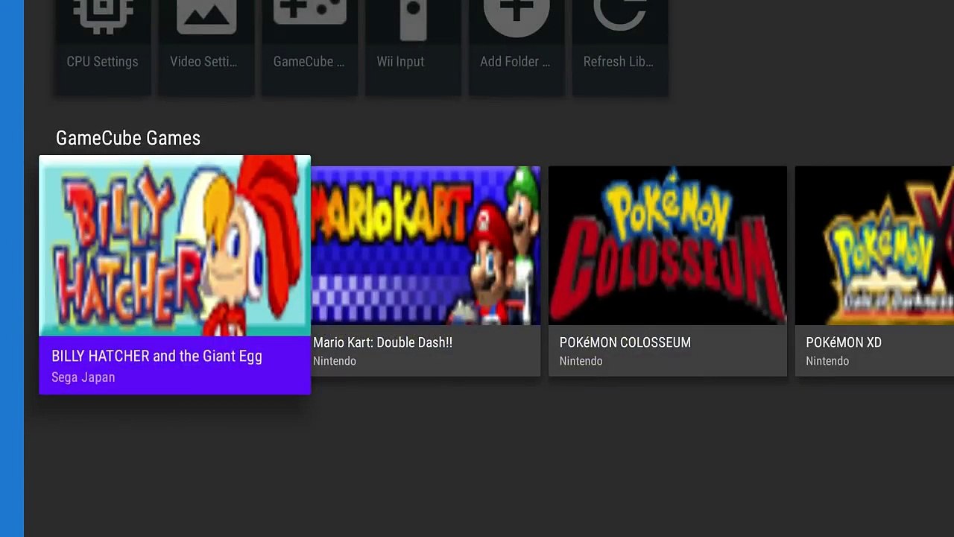Click the GameCube Games section header
This screenshot has width=954, height=537.
(x=128, y=138)
